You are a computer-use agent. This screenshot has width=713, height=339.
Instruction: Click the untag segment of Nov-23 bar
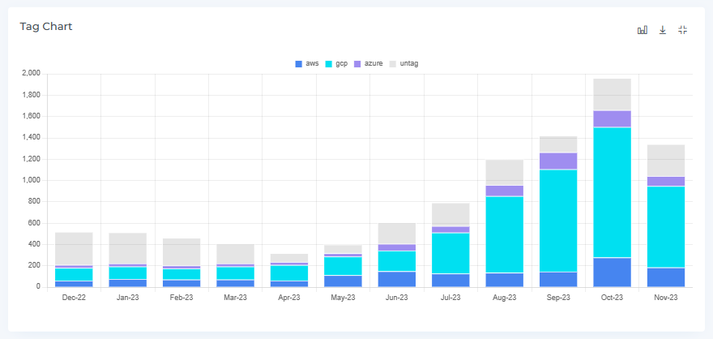665,161
